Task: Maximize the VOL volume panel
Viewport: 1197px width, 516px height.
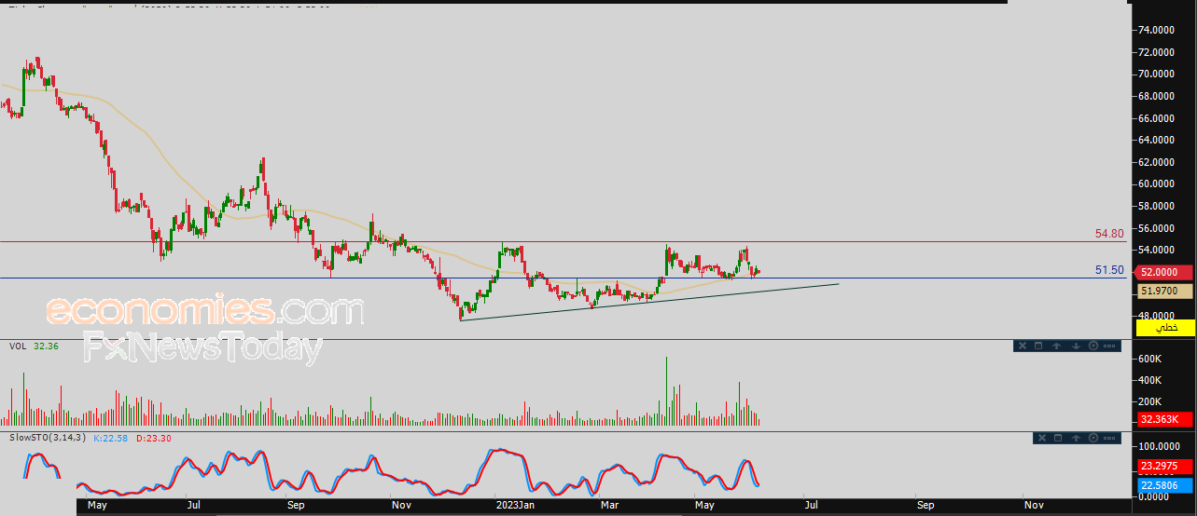Action: click(x=1038, y=346)
